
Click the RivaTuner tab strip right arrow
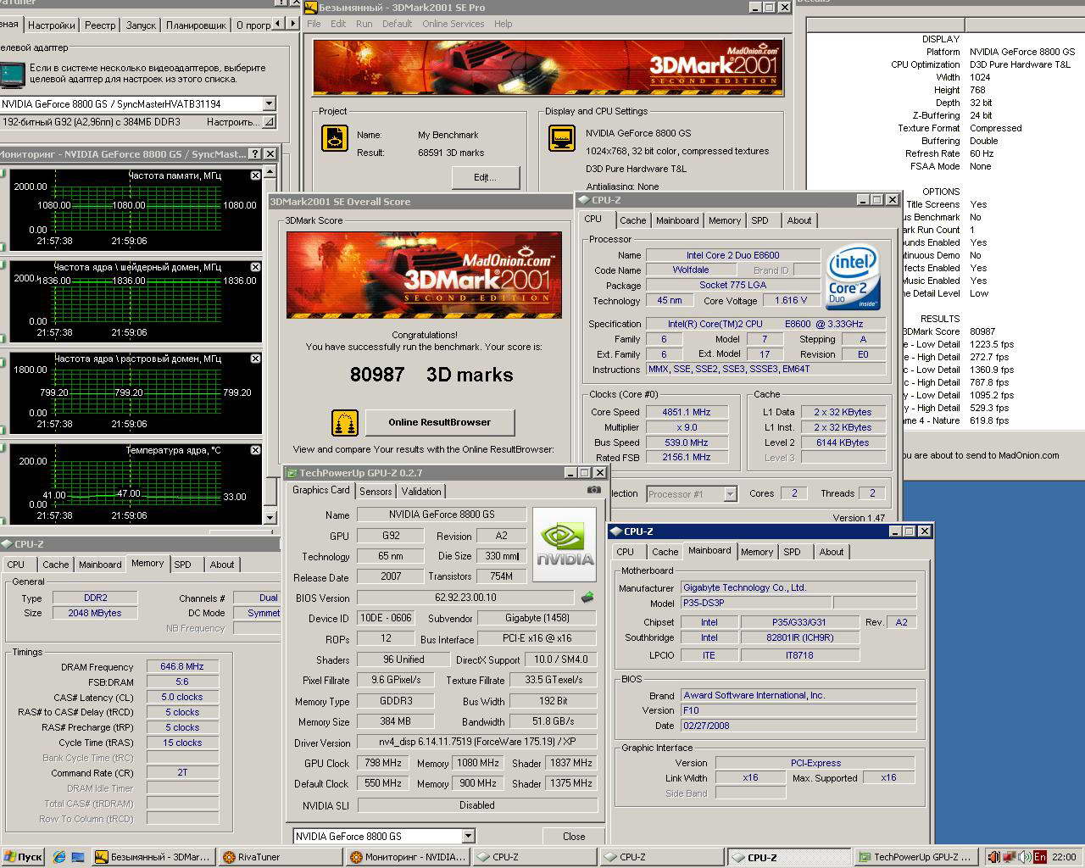click(x=293, y=23)
